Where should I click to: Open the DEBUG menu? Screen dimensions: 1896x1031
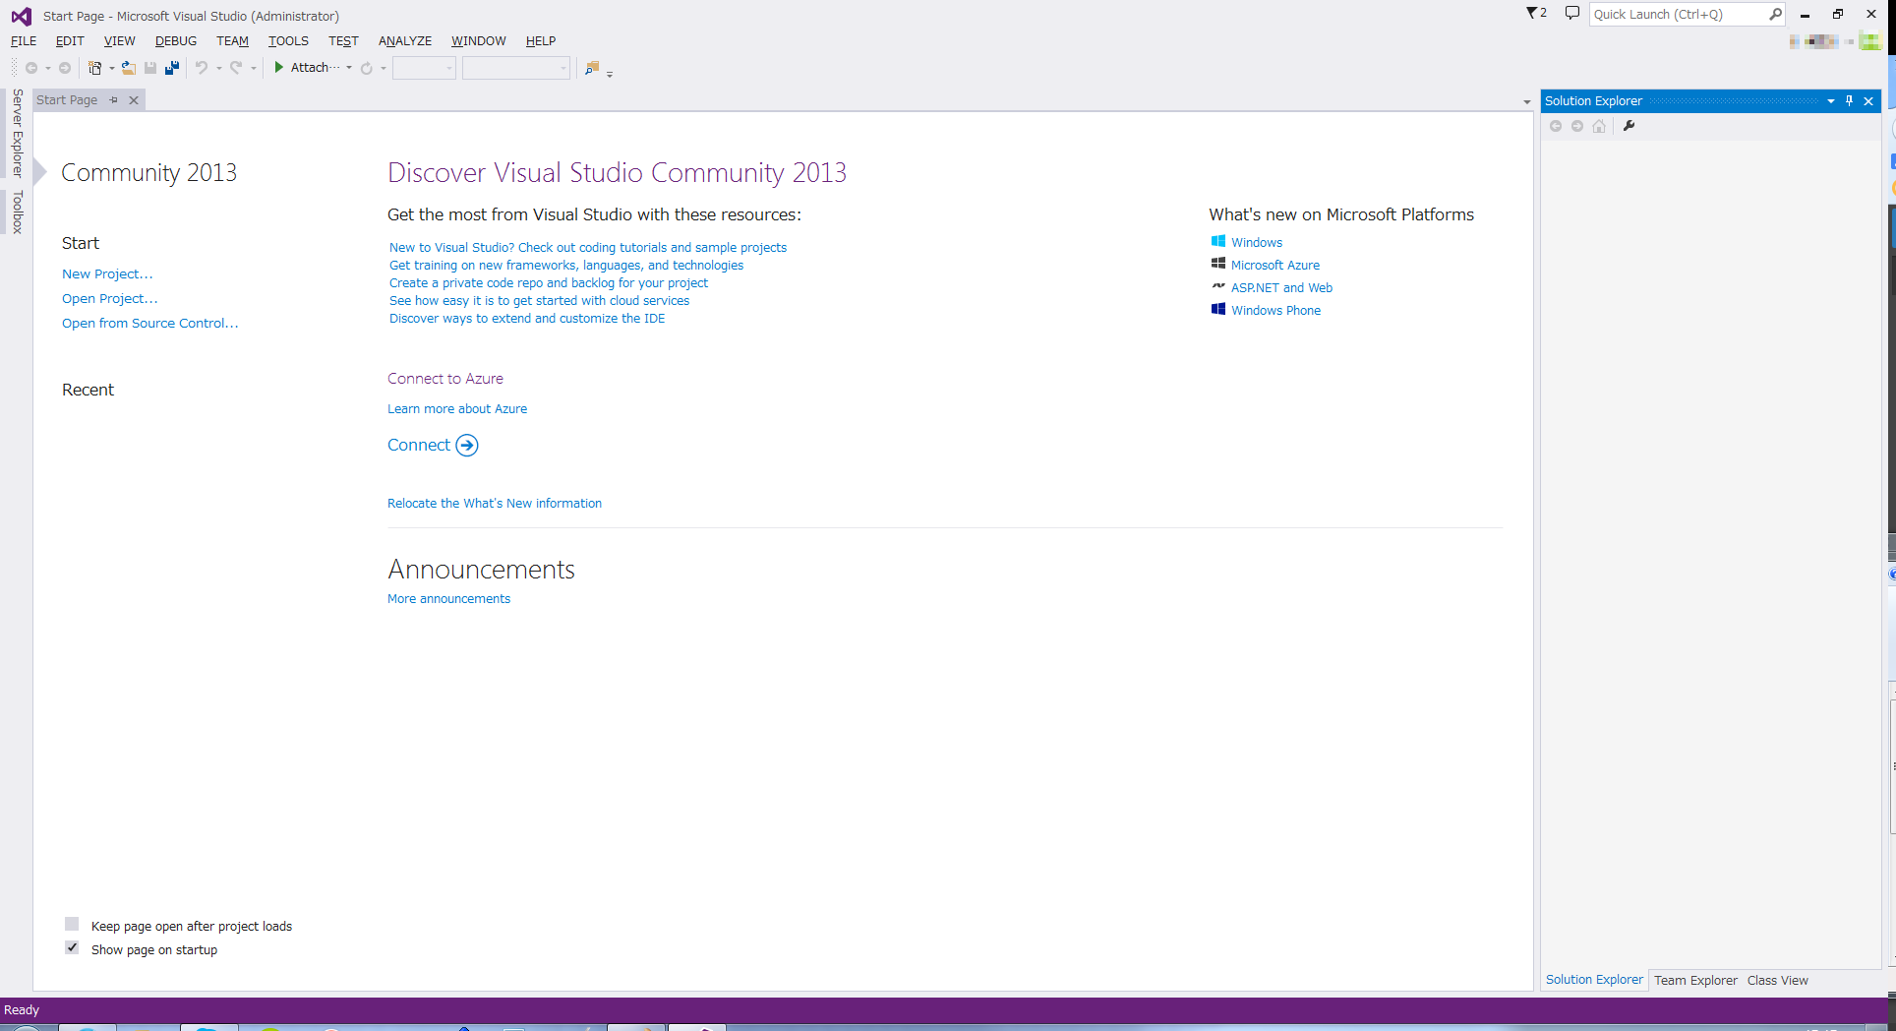(176, 41)
